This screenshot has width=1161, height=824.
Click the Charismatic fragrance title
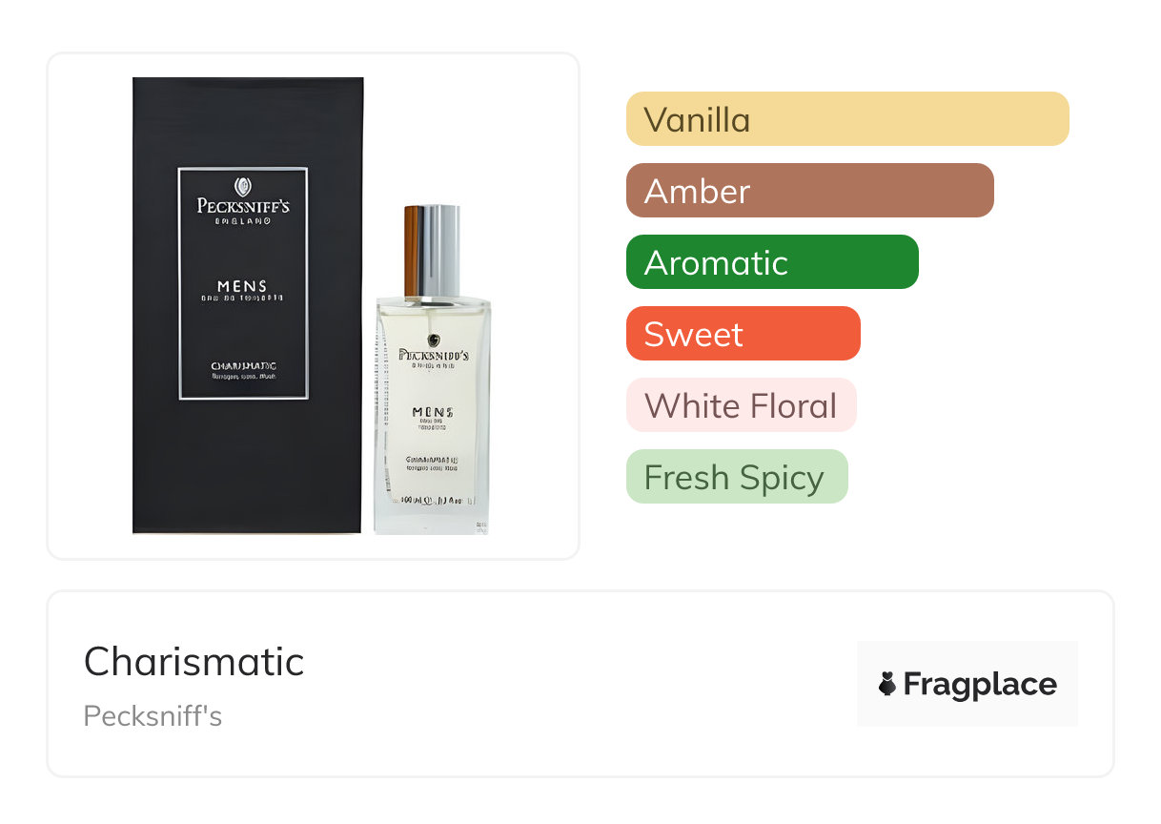193,661
